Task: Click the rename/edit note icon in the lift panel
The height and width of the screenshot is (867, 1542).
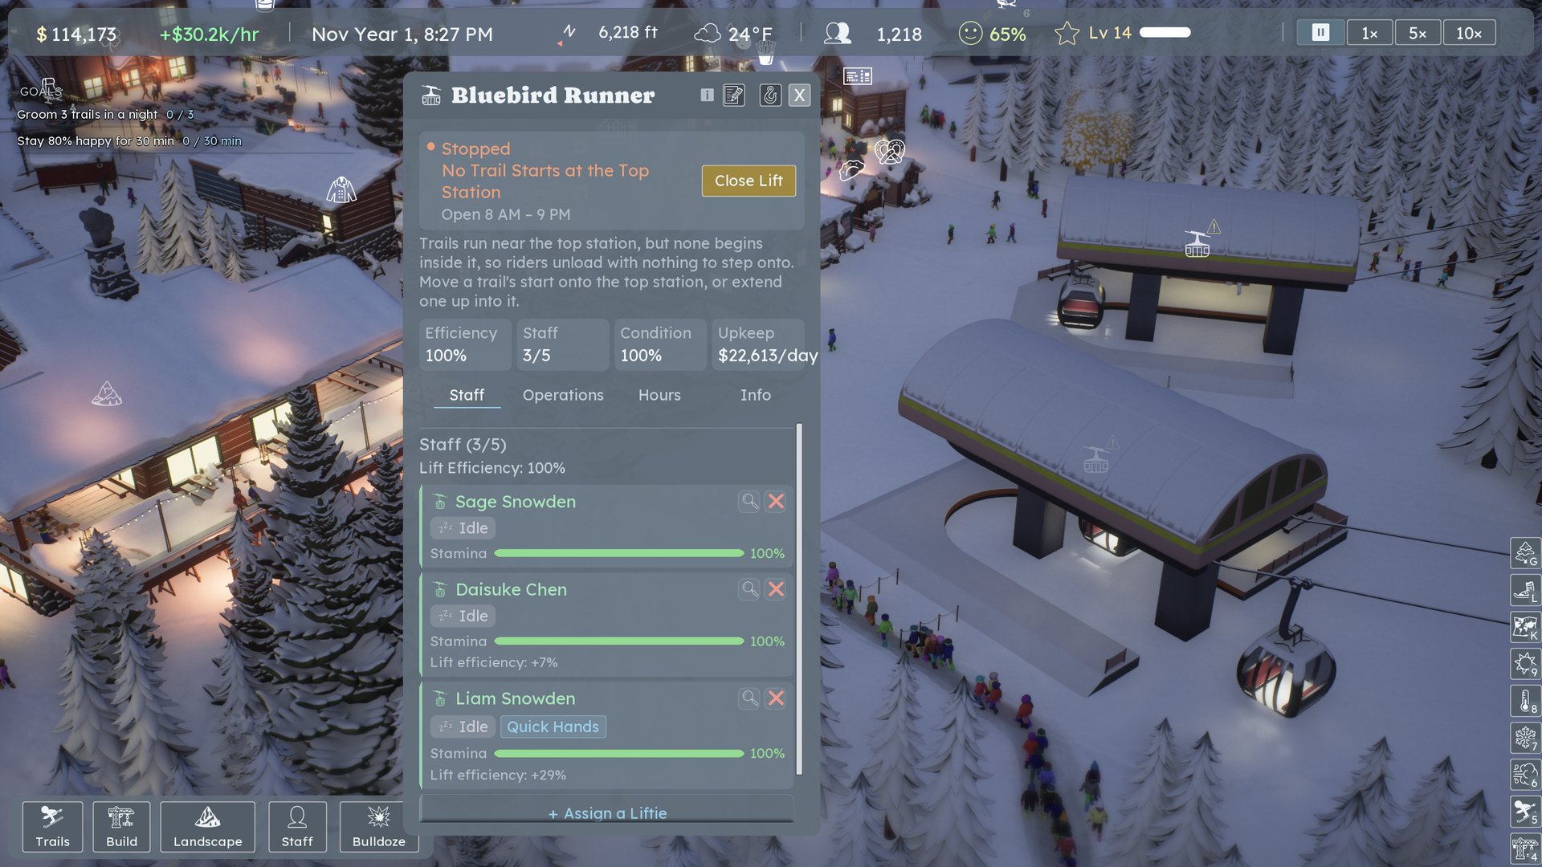Action: tap(733, 95)
